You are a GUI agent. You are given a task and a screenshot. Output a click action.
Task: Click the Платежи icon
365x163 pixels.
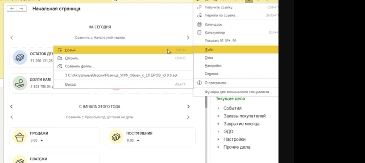click(20, 159)
